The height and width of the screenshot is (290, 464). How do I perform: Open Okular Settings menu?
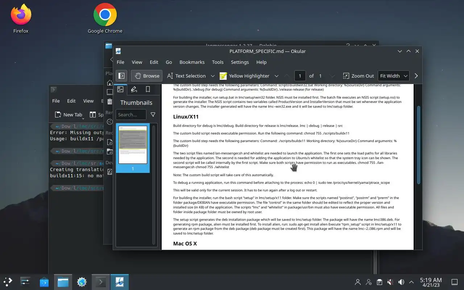click(240, 62)
